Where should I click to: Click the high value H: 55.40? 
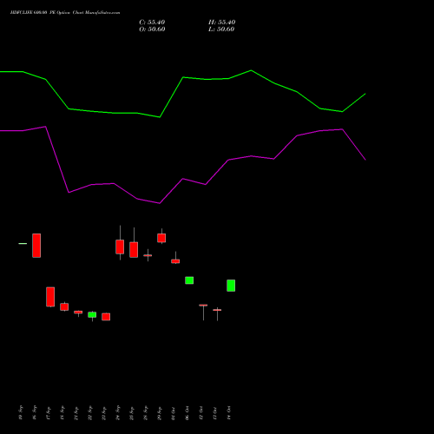[x=222, y=23]
